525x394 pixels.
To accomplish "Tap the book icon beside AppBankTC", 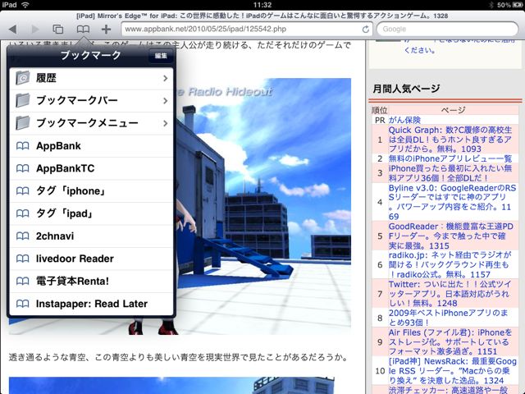I will click(22, 168).
